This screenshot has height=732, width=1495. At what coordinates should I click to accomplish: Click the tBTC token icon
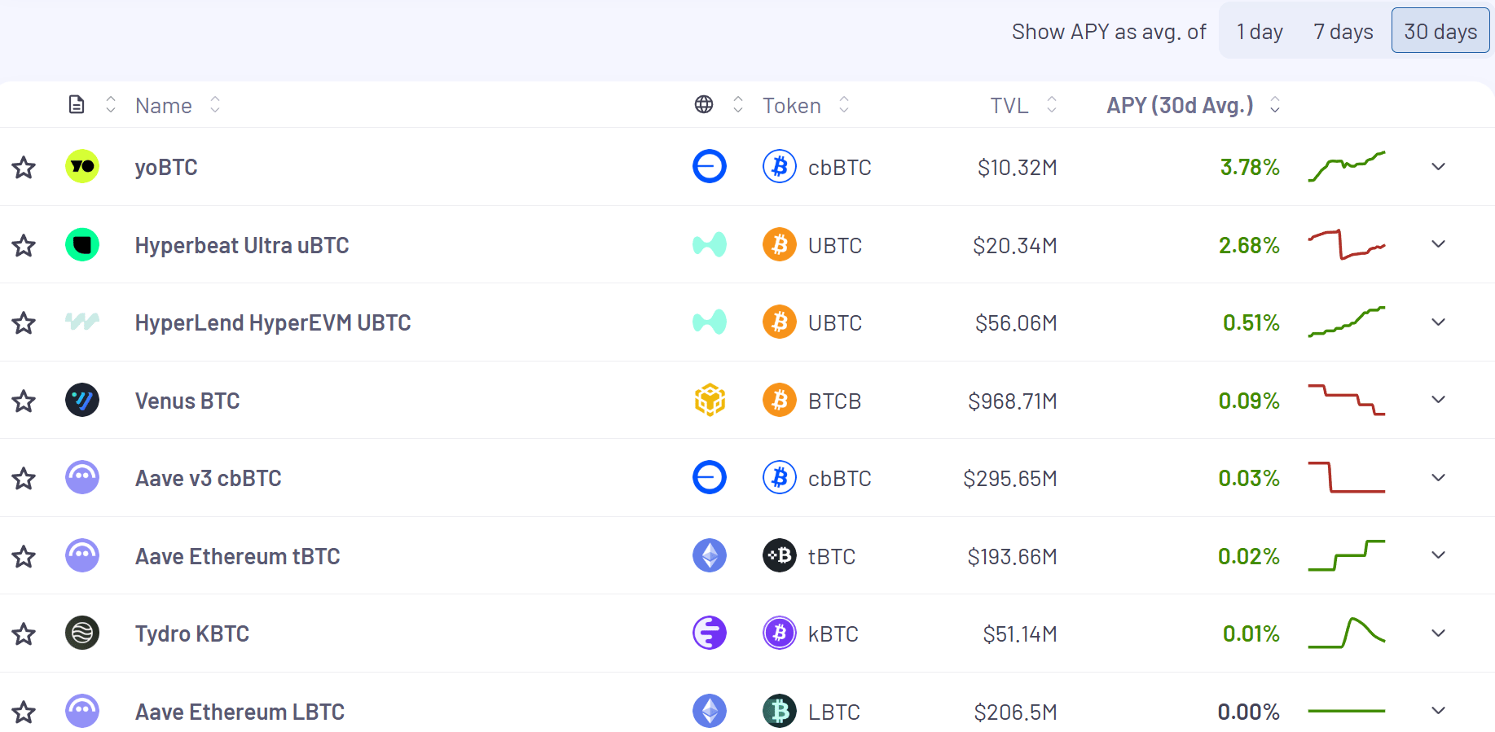click(x=780, y=556)
